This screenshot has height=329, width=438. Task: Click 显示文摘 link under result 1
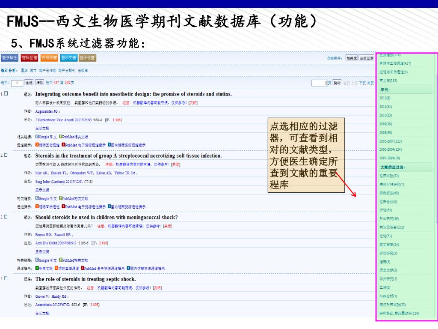pyautogui.click(x=42, y=129)
